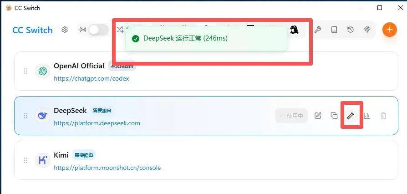Click the DeepSeek whale logo
The width and height of the screenshot is (407, 194).
pos(43,116)
